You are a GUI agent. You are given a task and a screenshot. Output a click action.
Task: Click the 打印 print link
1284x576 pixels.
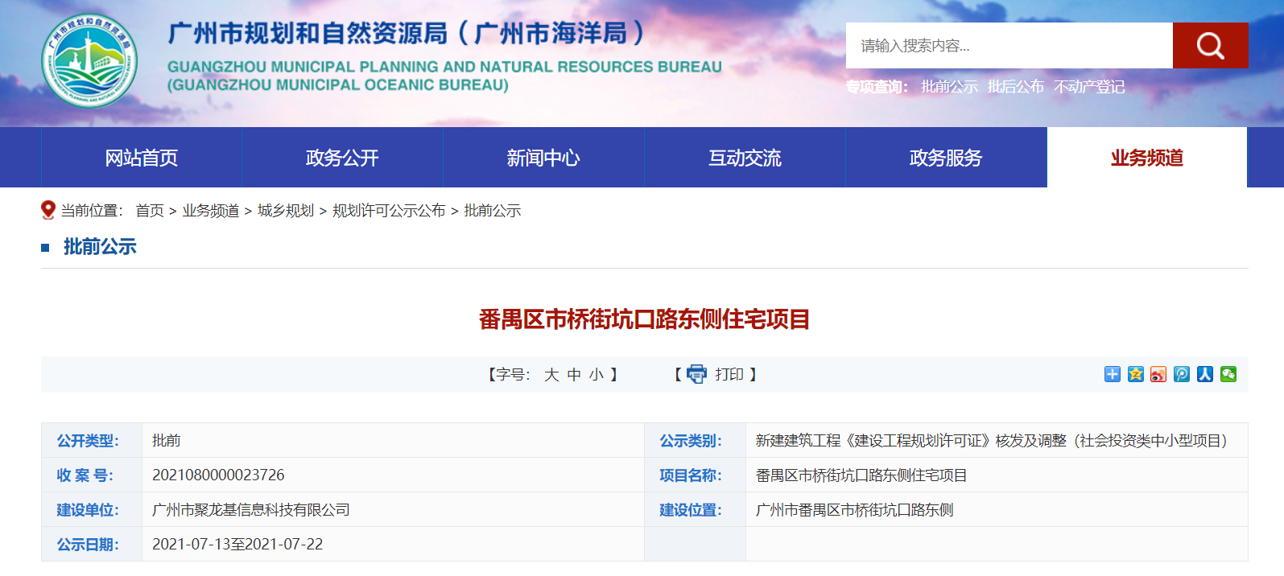click(x=729, y=375)
